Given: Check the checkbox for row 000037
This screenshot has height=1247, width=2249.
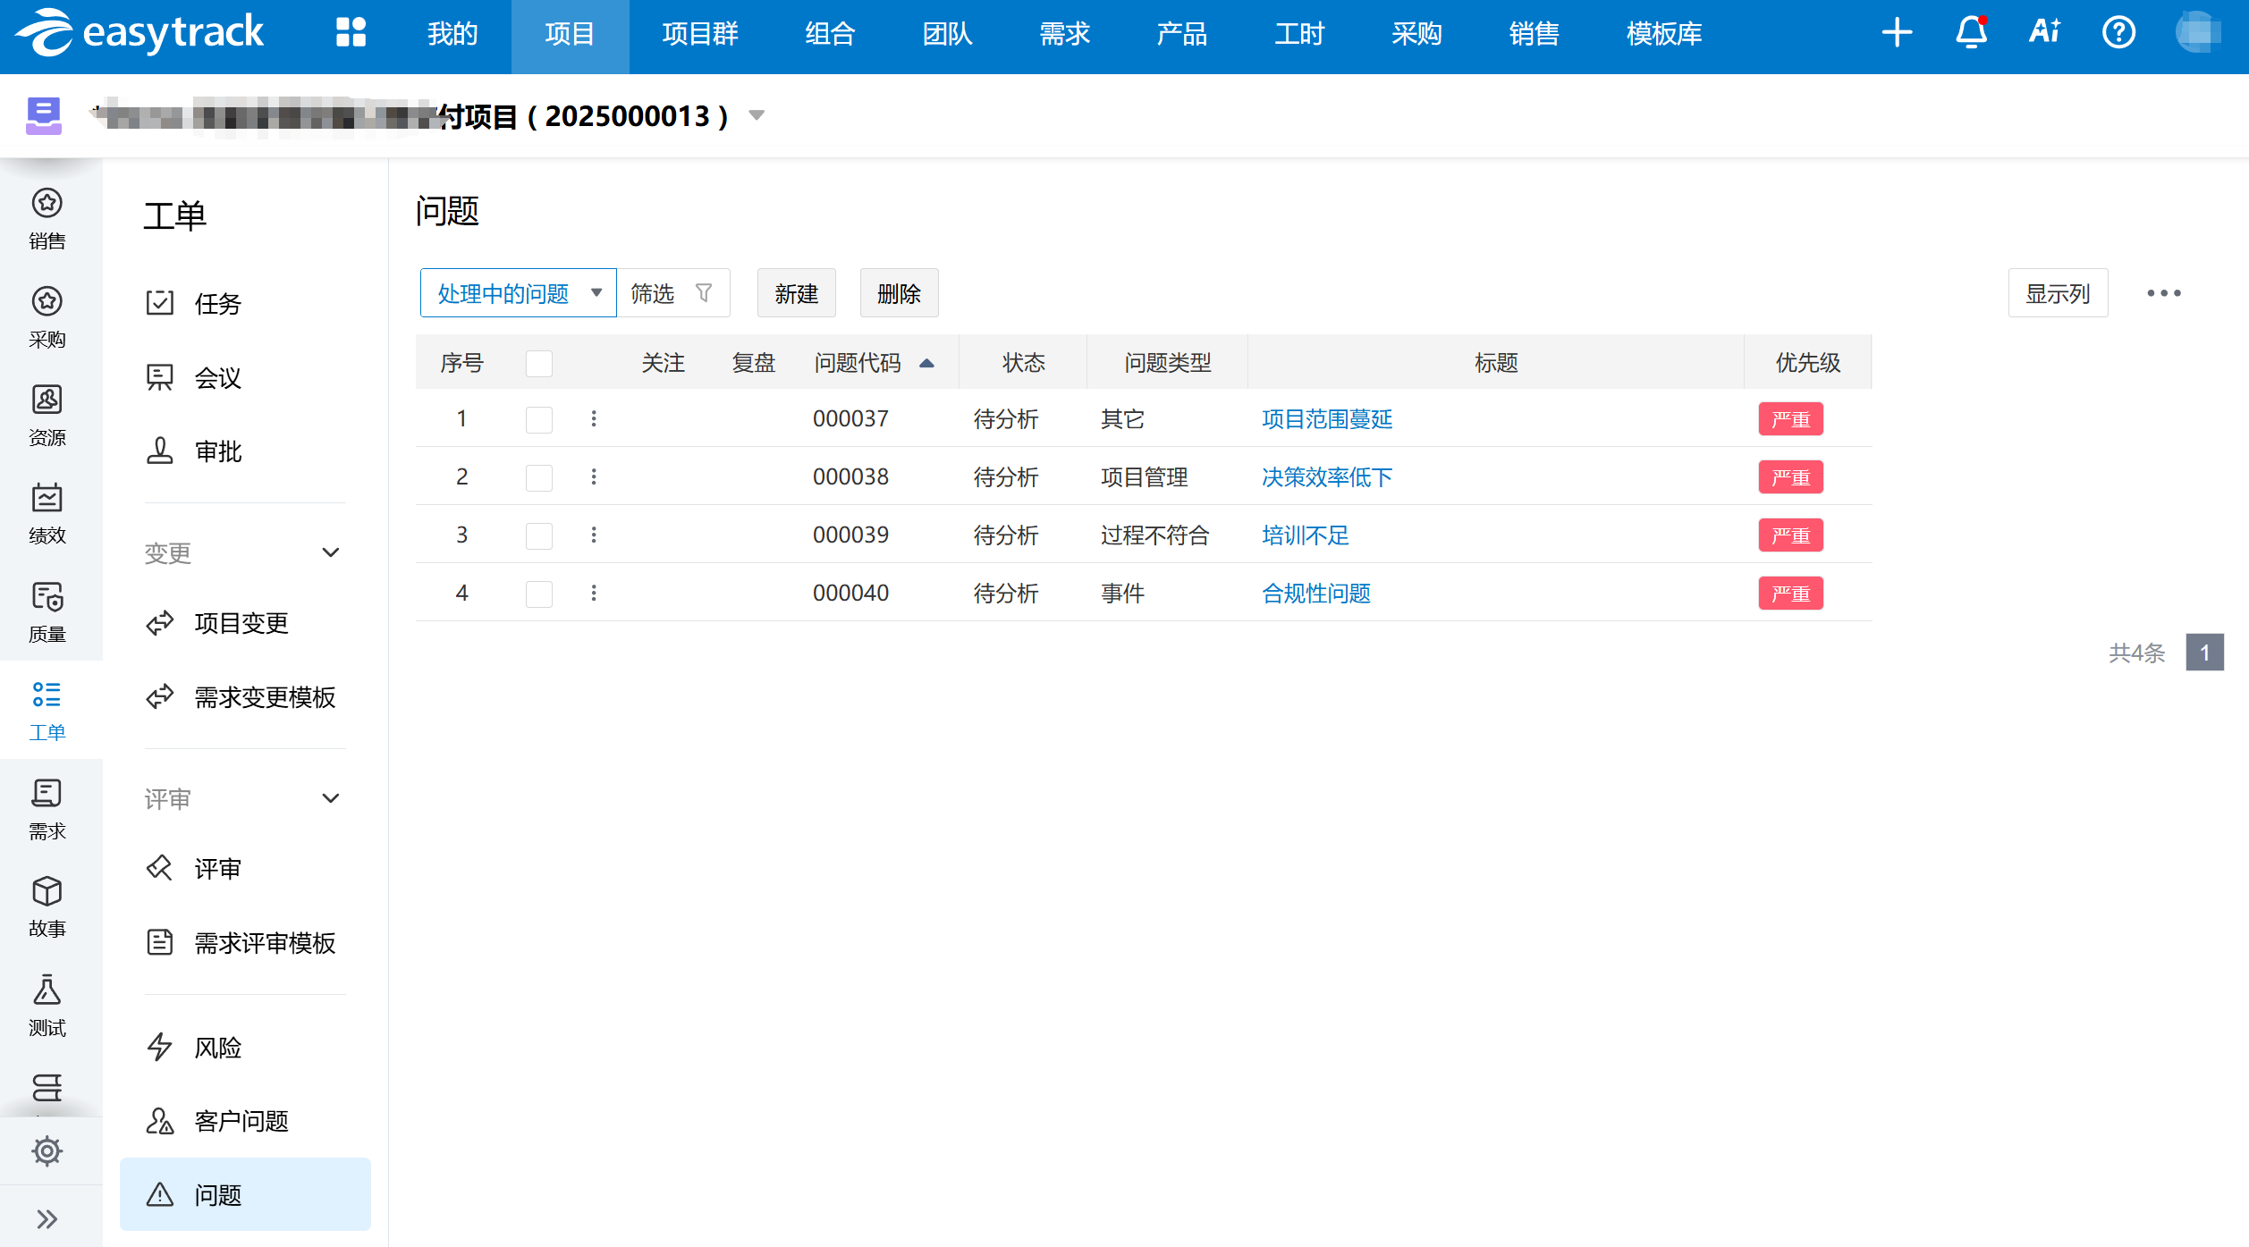Looking at the screenshot, I should click(539, 419).
